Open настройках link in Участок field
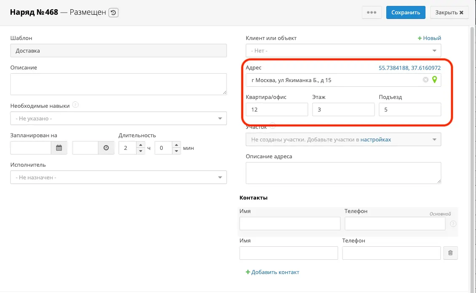 (x=375, y=140)
